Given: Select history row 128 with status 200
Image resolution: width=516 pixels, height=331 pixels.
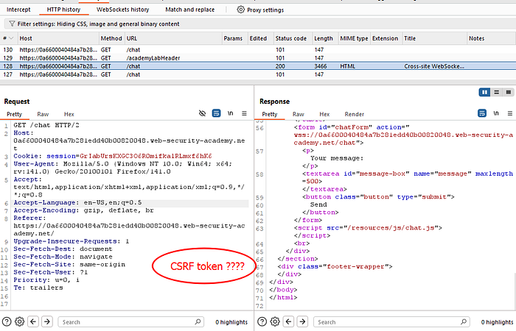Looking at the screenshot, I should (x=258, y=66).
